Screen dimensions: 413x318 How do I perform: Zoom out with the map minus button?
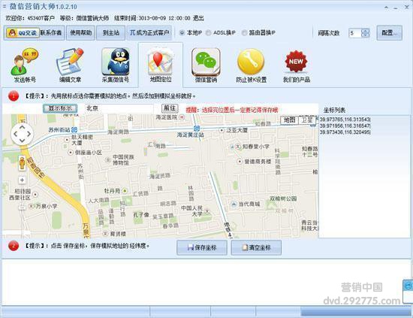coord(22,207)
